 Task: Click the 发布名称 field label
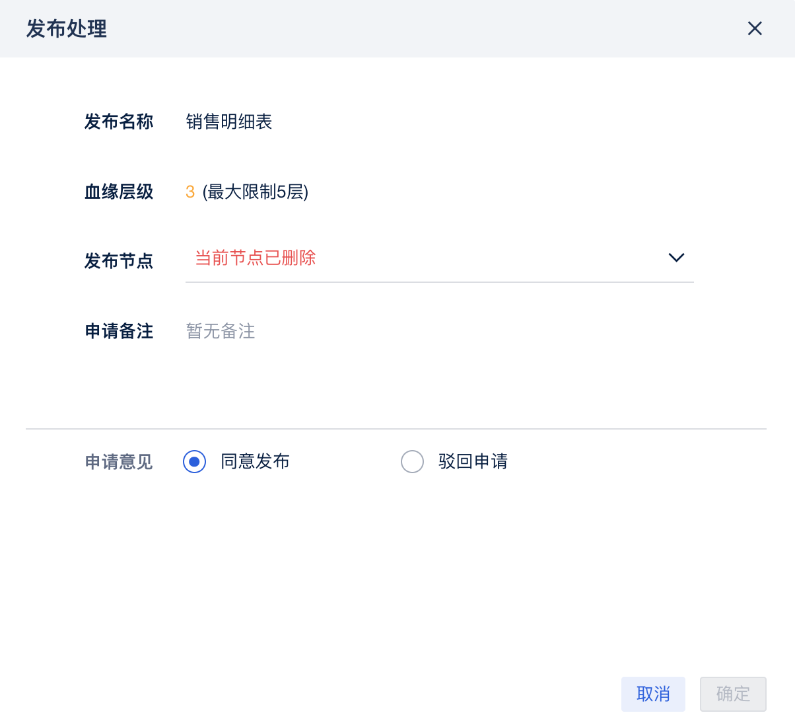coord(119,122)
